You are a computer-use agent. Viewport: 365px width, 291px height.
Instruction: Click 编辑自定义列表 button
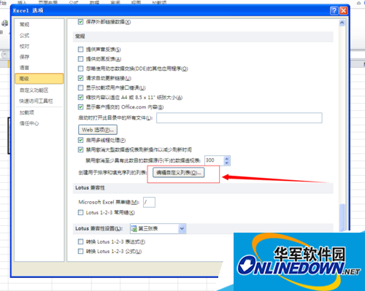(179, 173)
